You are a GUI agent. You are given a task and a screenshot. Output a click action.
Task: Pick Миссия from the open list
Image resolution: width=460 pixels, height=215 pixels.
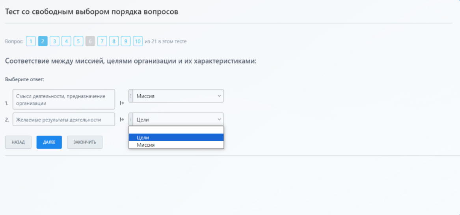176,145
